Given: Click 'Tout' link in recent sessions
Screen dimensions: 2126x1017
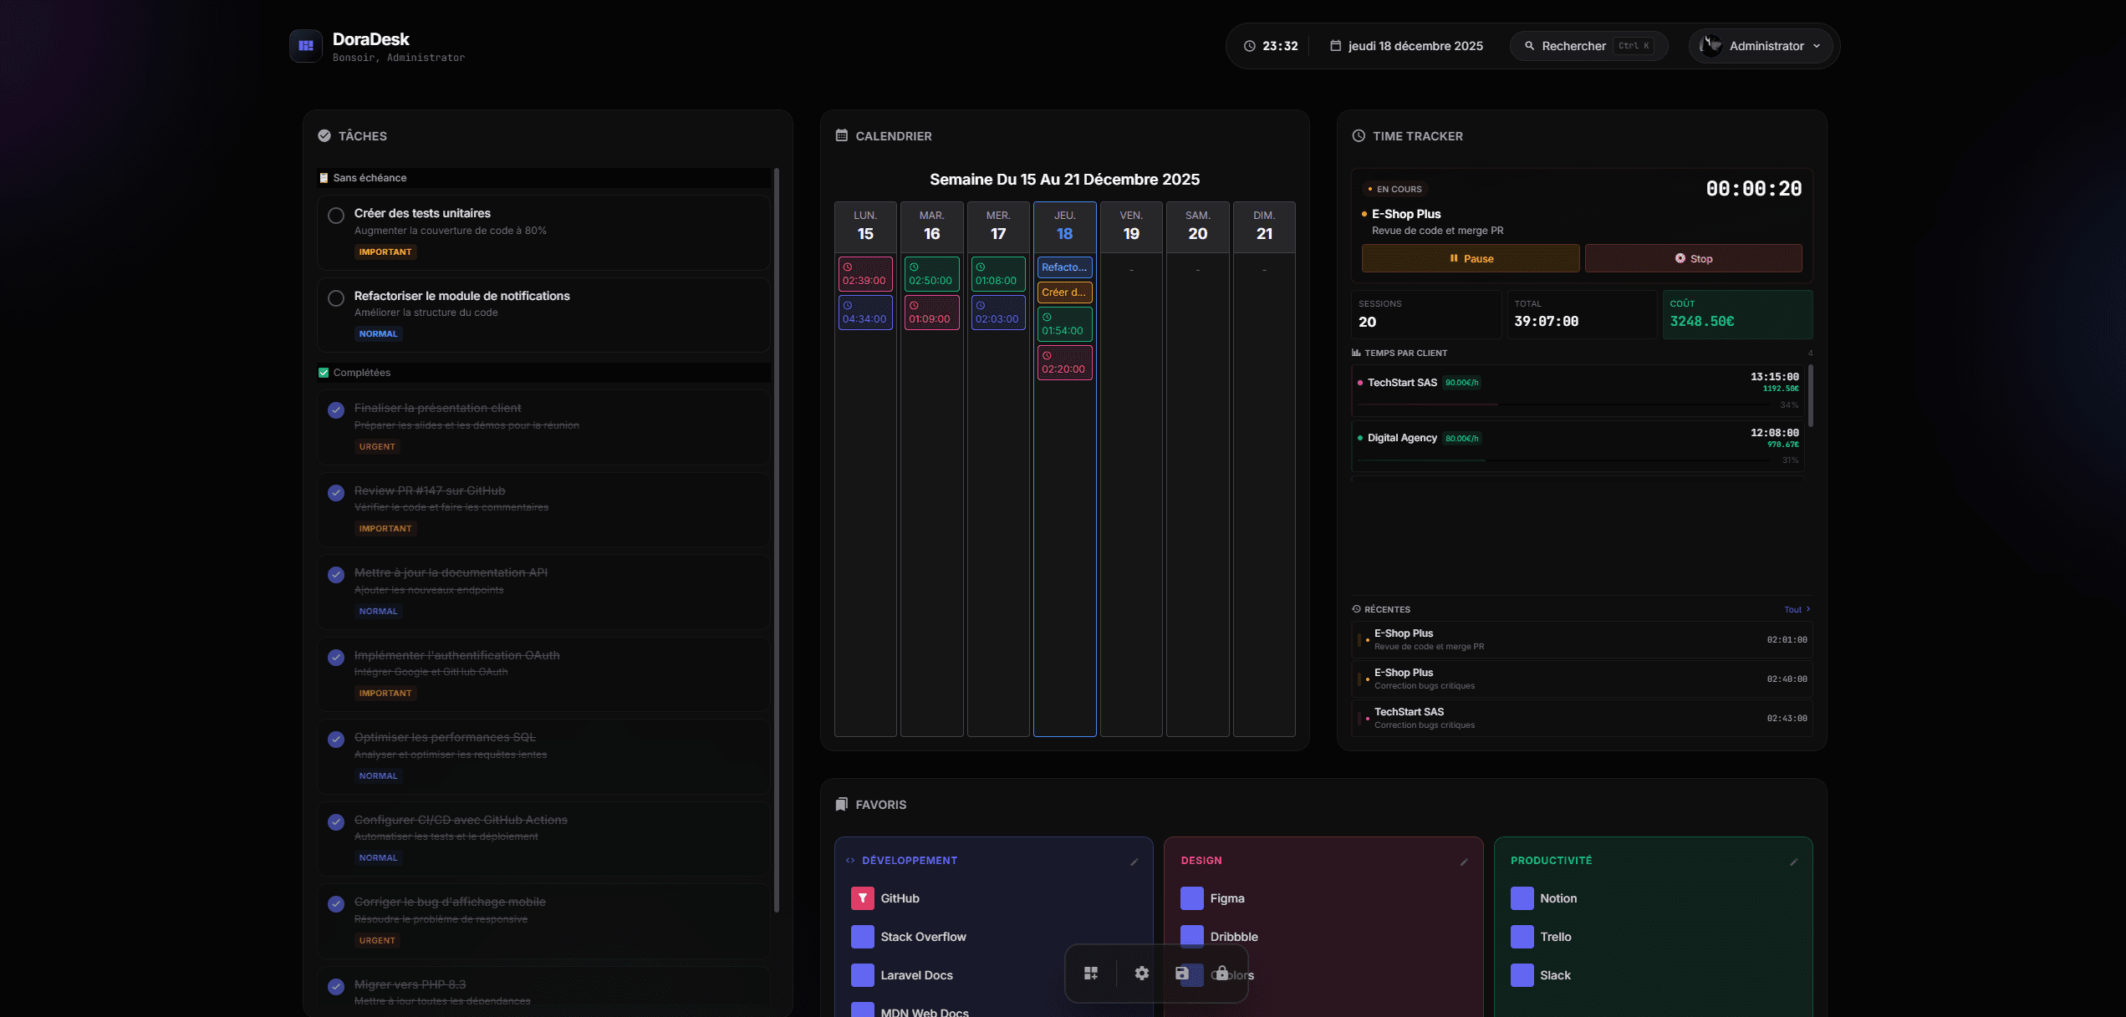Looking at the screenshot, I should (x=1796, y=609).
